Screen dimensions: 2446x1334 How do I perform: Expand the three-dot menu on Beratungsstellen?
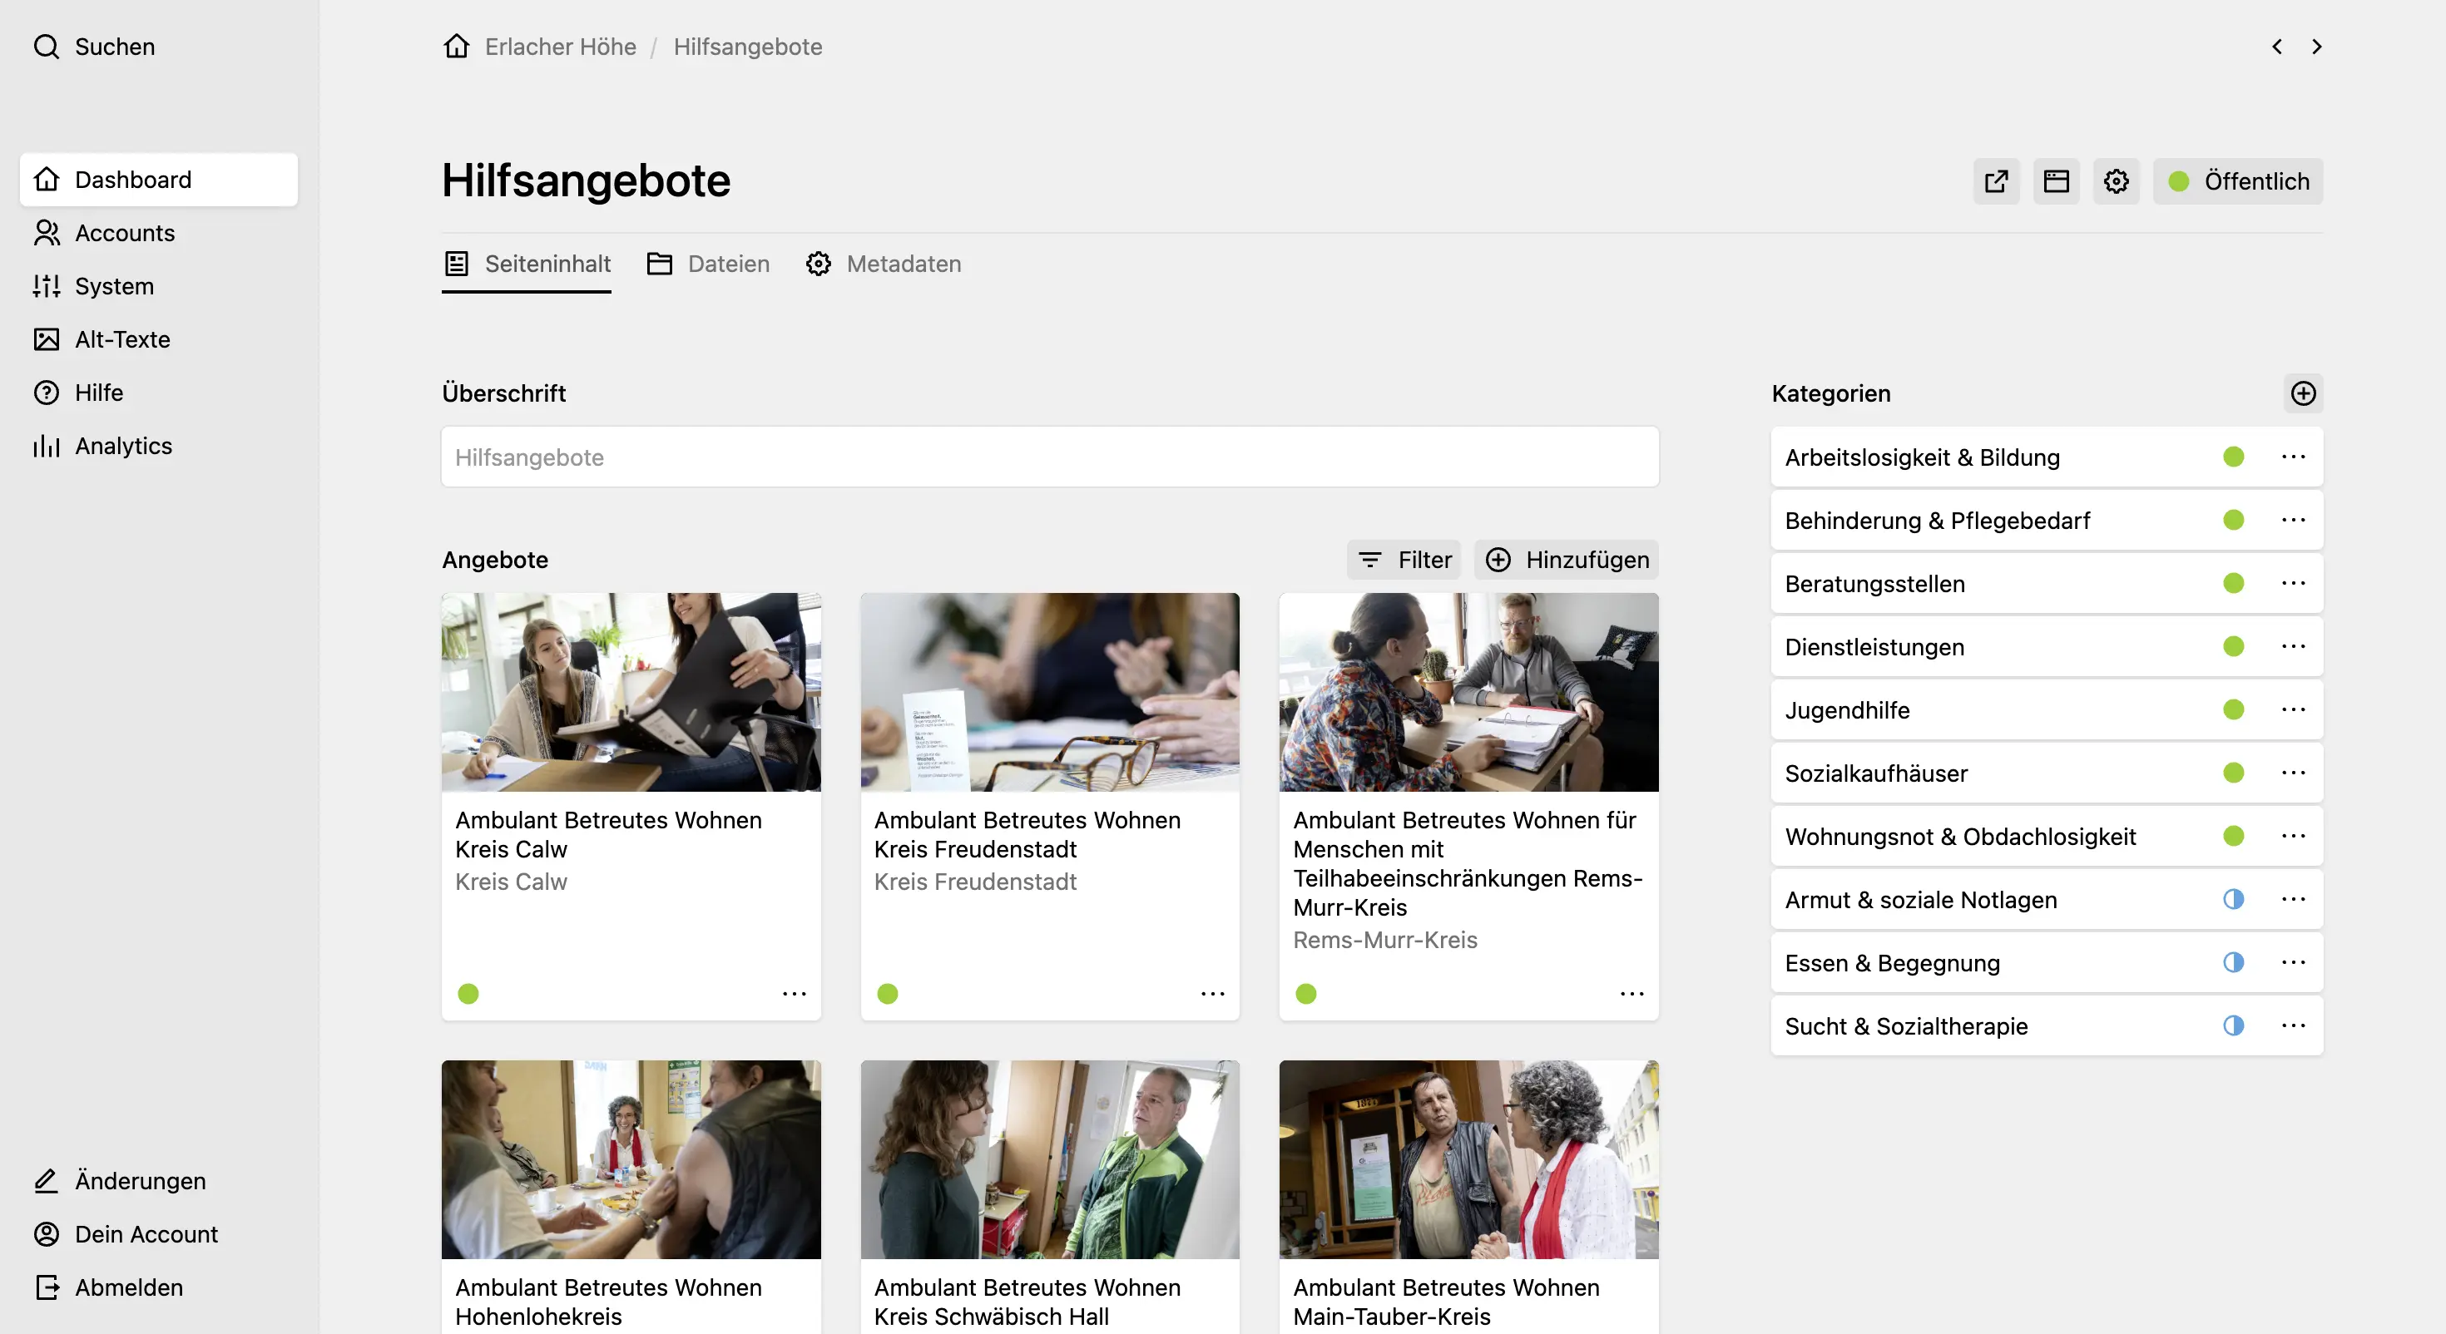click(x=2294, y=583)
